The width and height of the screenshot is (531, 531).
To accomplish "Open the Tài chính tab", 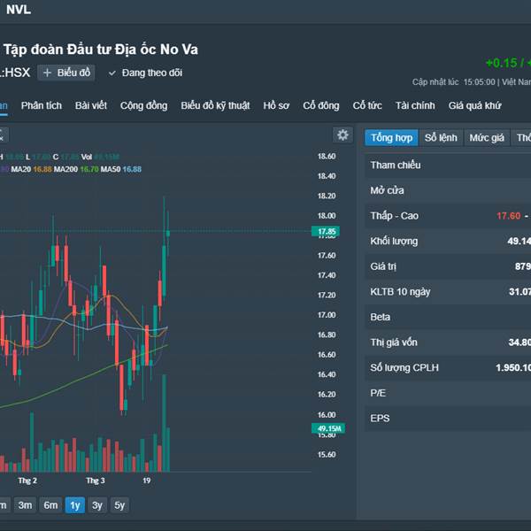I will point(415,105).
